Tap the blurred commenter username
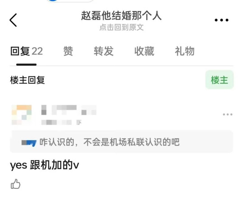Viewport: 243px width, 200px height. click(x=69, y=110)
